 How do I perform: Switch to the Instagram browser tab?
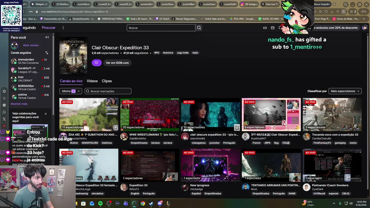[249, 4]
